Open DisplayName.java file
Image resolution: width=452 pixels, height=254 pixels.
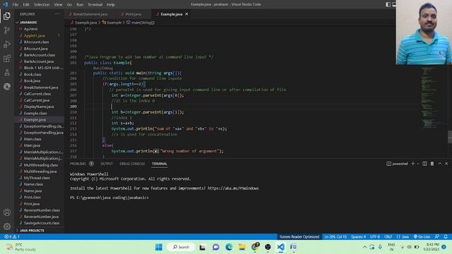[x=40, y=107]
